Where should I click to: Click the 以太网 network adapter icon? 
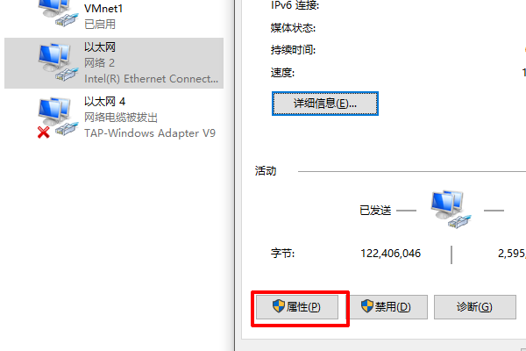click(58, 62)
